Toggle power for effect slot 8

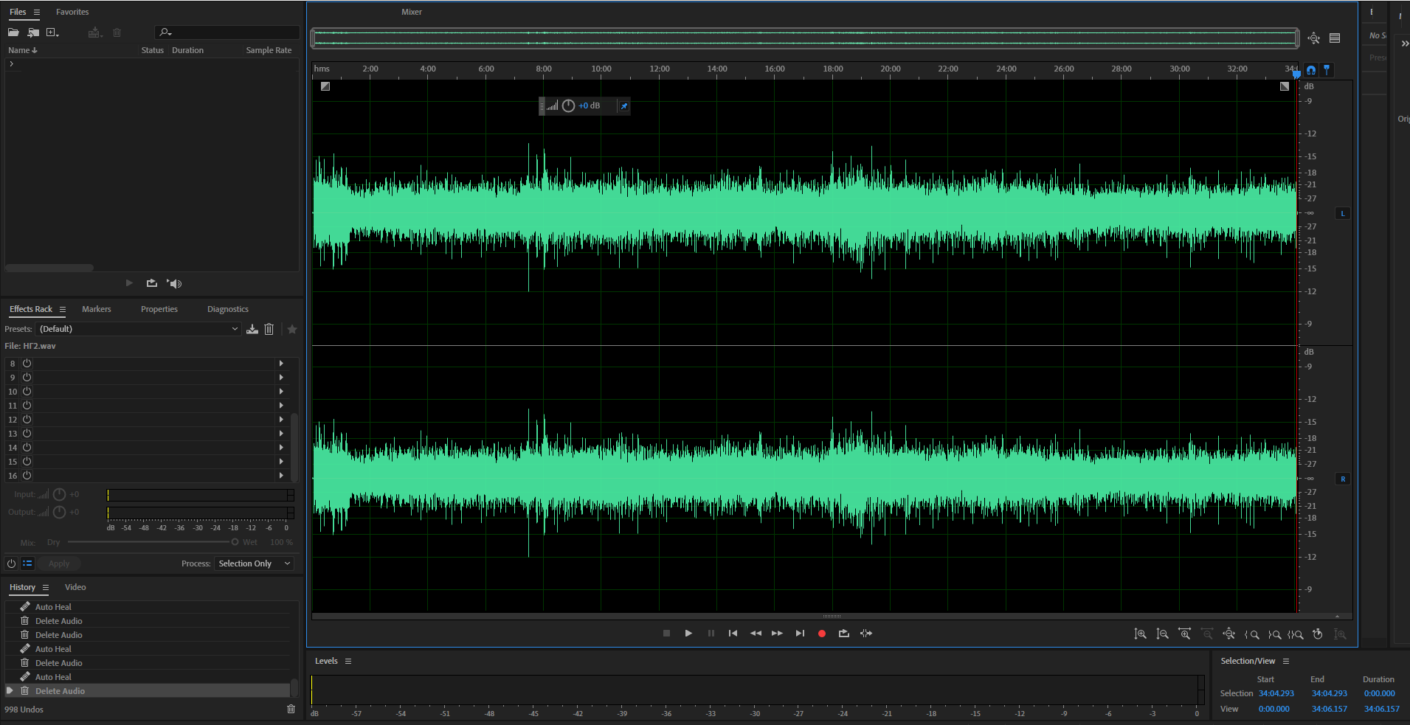pos(27,364)
